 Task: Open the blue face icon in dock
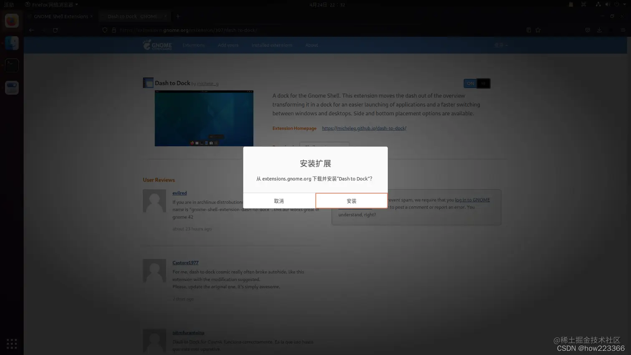(x=12, y=43)
